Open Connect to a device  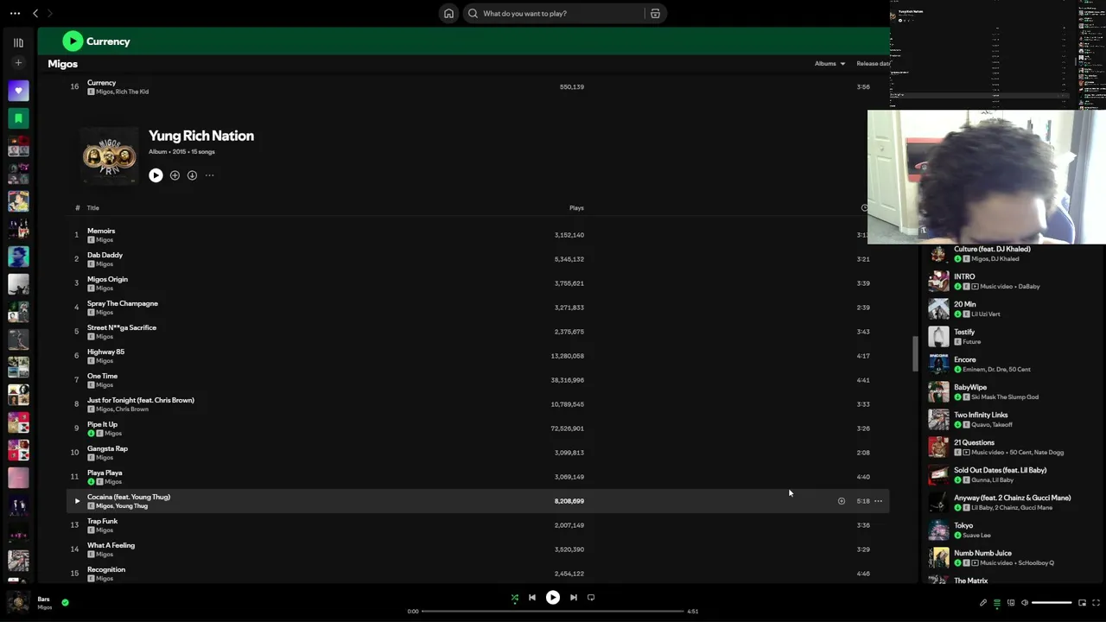(x=1011, y=603)
